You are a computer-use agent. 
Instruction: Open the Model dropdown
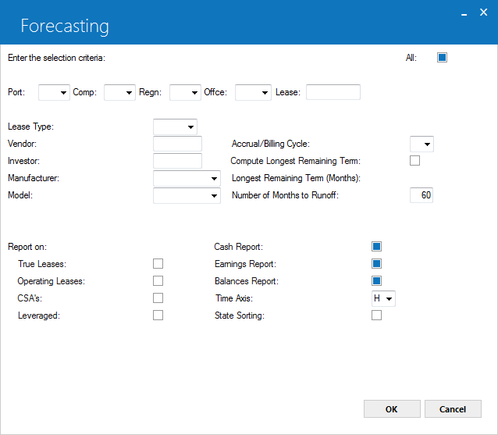[x=187, y=195]
